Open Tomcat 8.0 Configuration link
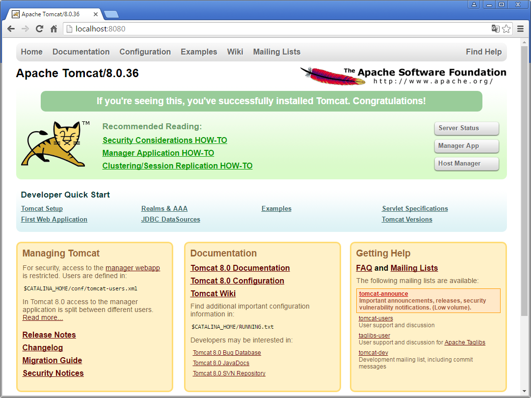 tap(238, 281)
